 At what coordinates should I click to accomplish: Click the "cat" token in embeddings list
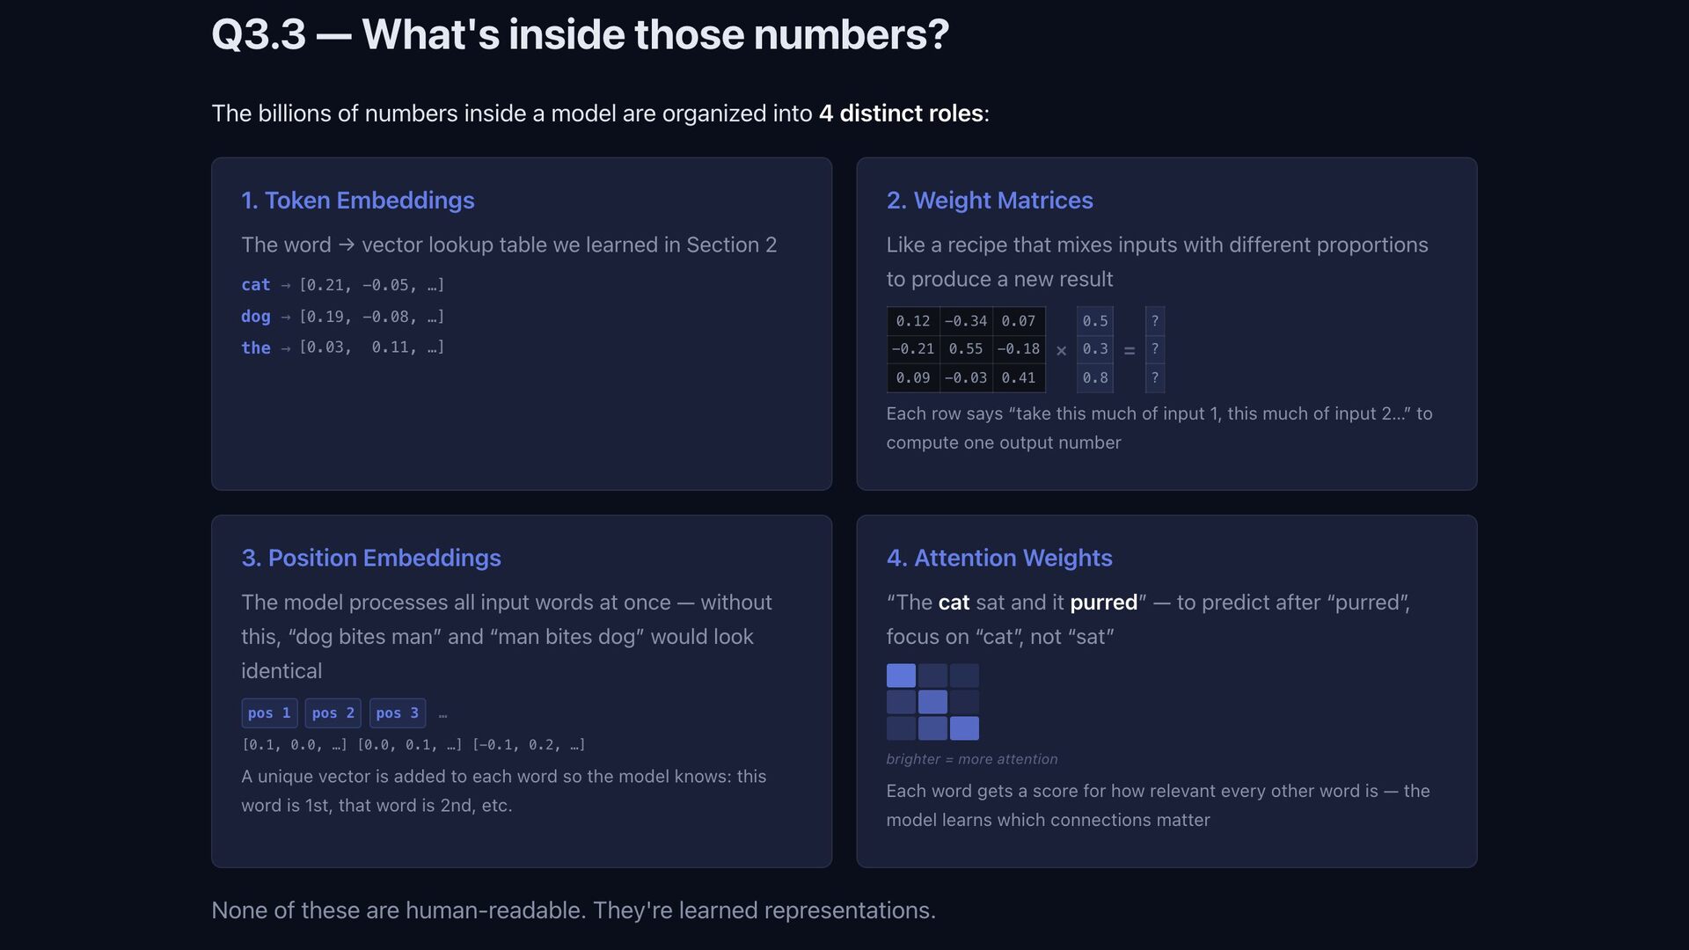[x=255, y=285]
